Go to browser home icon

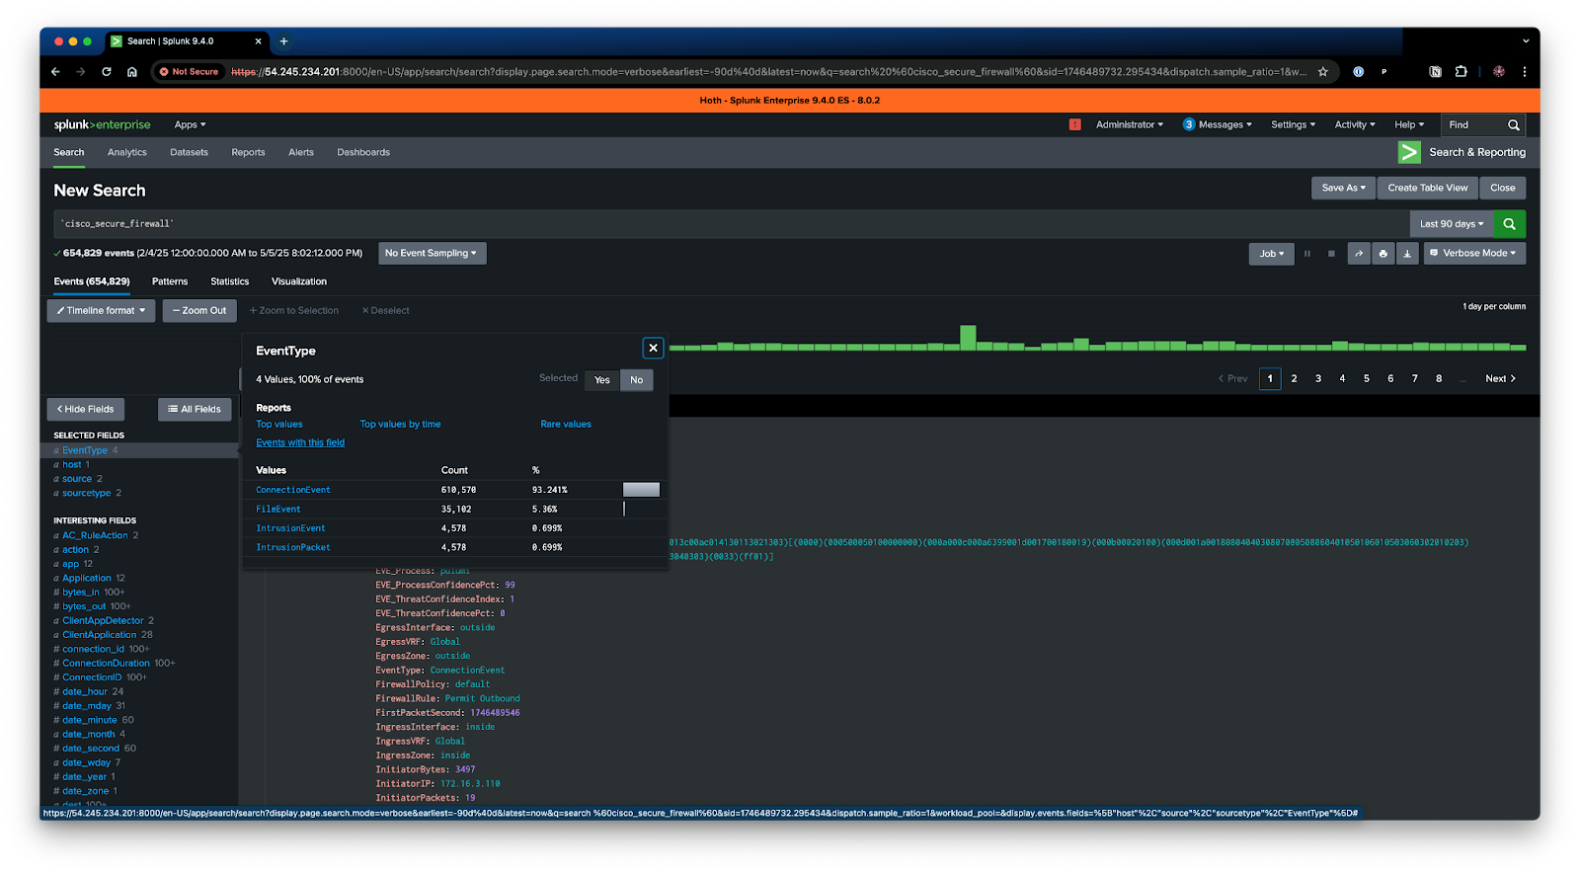pos(132,71)
